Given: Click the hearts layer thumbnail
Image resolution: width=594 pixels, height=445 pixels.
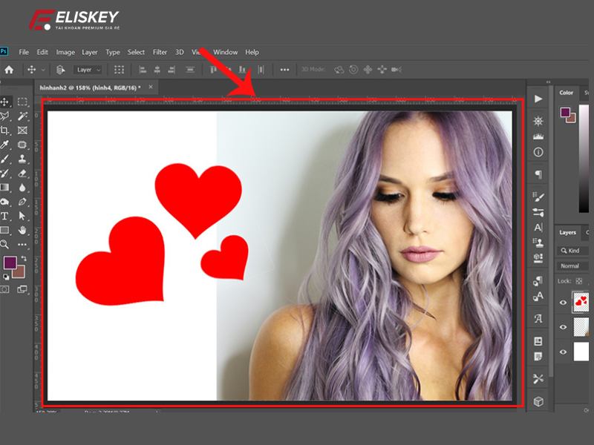Looking at the screenshot, I should click(x=580, y=301).
